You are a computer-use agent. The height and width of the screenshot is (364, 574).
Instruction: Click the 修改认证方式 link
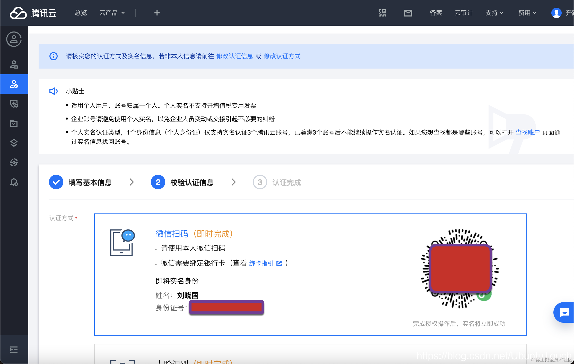pyautogui.click(x=282, y=56)
